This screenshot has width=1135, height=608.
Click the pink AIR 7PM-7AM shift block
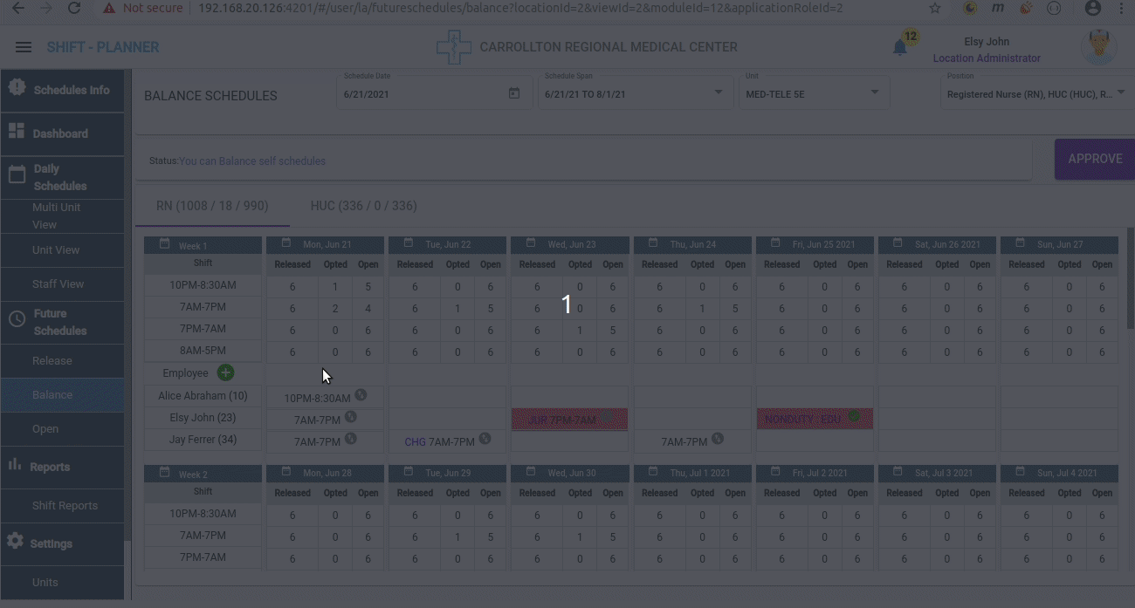[x=568, y=420]
